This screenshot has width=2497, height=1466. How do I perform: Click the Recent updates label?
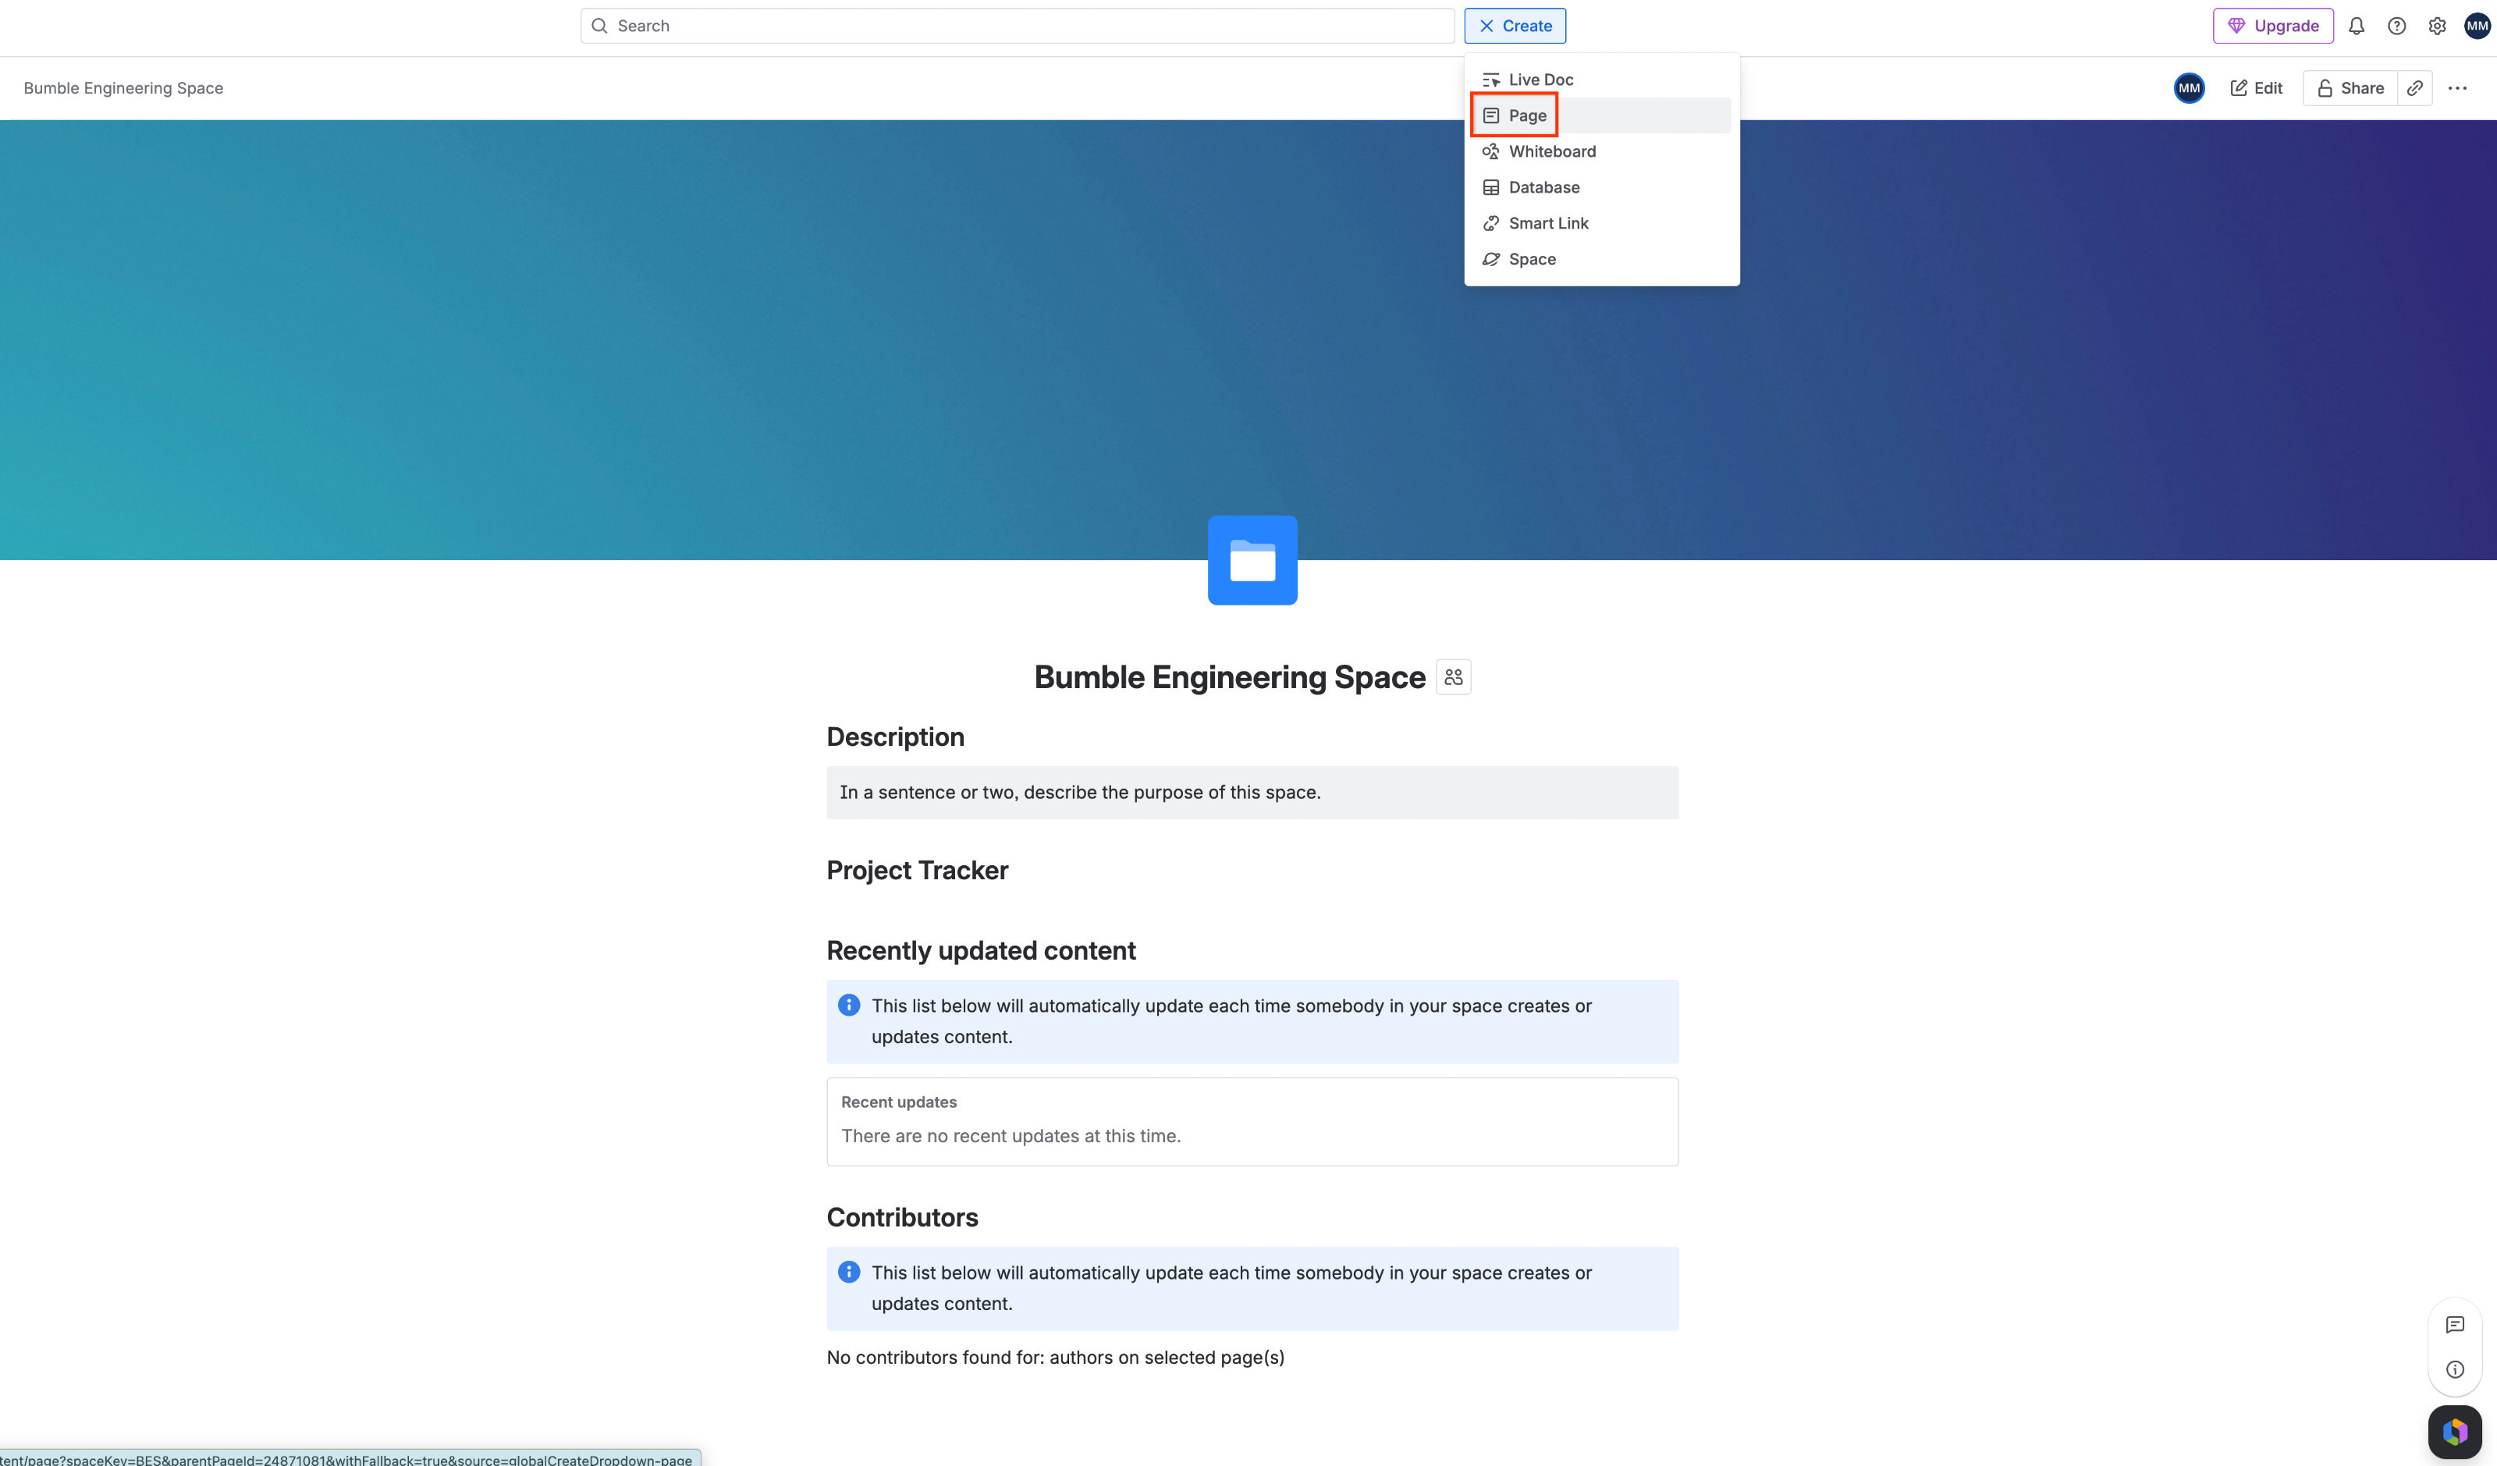pyautogui.click(x=899, y=1102)
